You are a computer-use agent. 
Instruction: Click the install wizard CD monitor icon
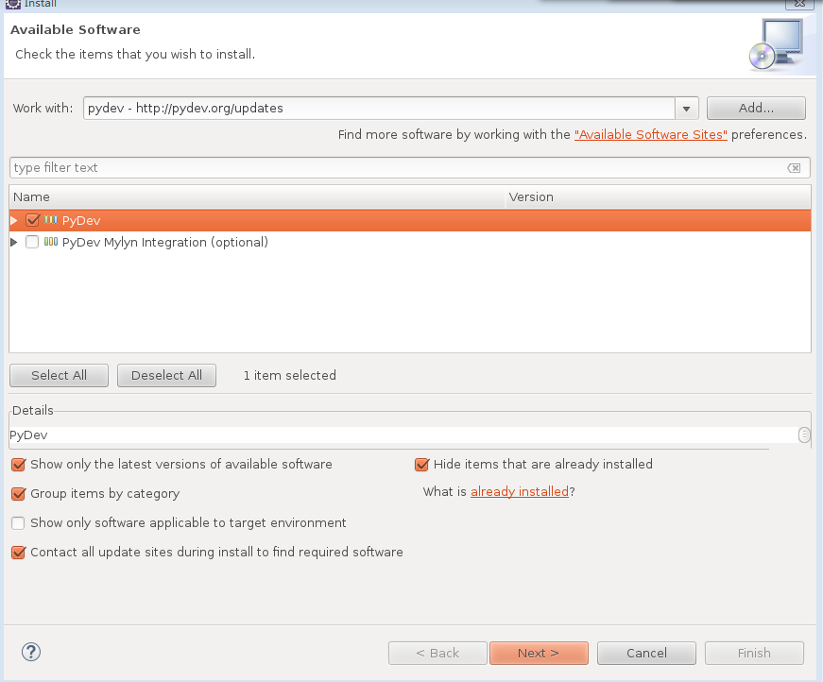[774, 45]
